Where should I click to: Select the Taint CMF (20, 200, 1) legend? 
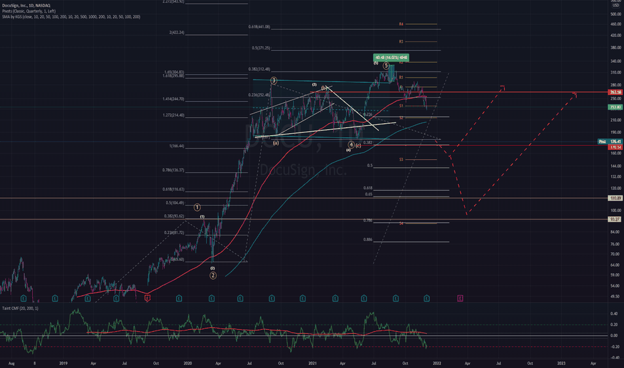[20, 308]
